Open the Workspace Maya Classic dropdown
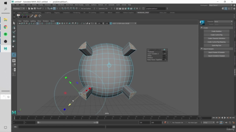 221,5
